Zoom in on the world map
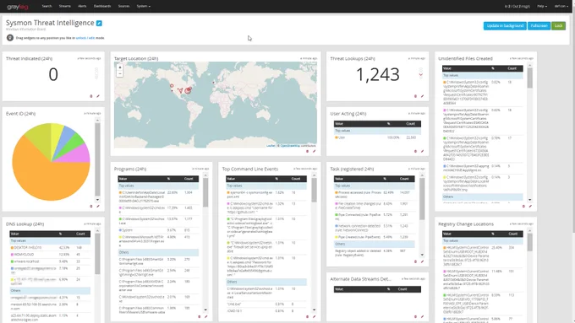 click(x=119, y=67)
